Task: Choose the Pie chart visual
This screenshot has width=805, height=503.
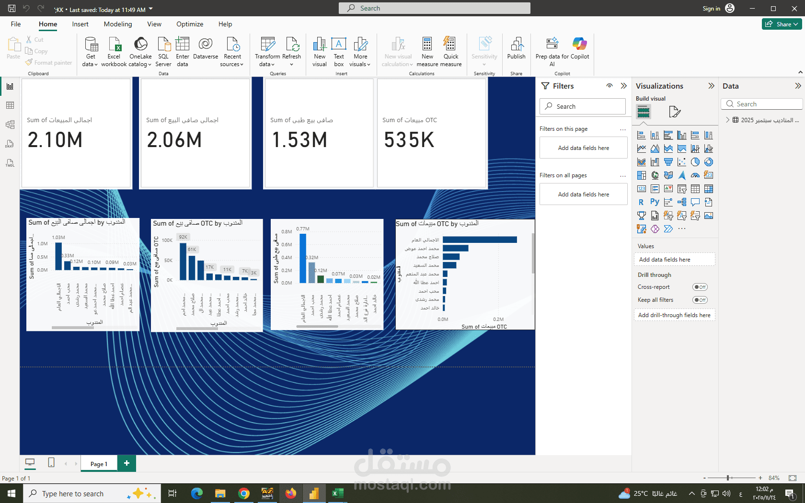Action: (695, 162)
